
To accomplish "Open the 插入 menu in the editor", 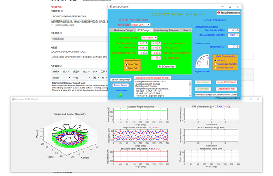I will point(66,71).
